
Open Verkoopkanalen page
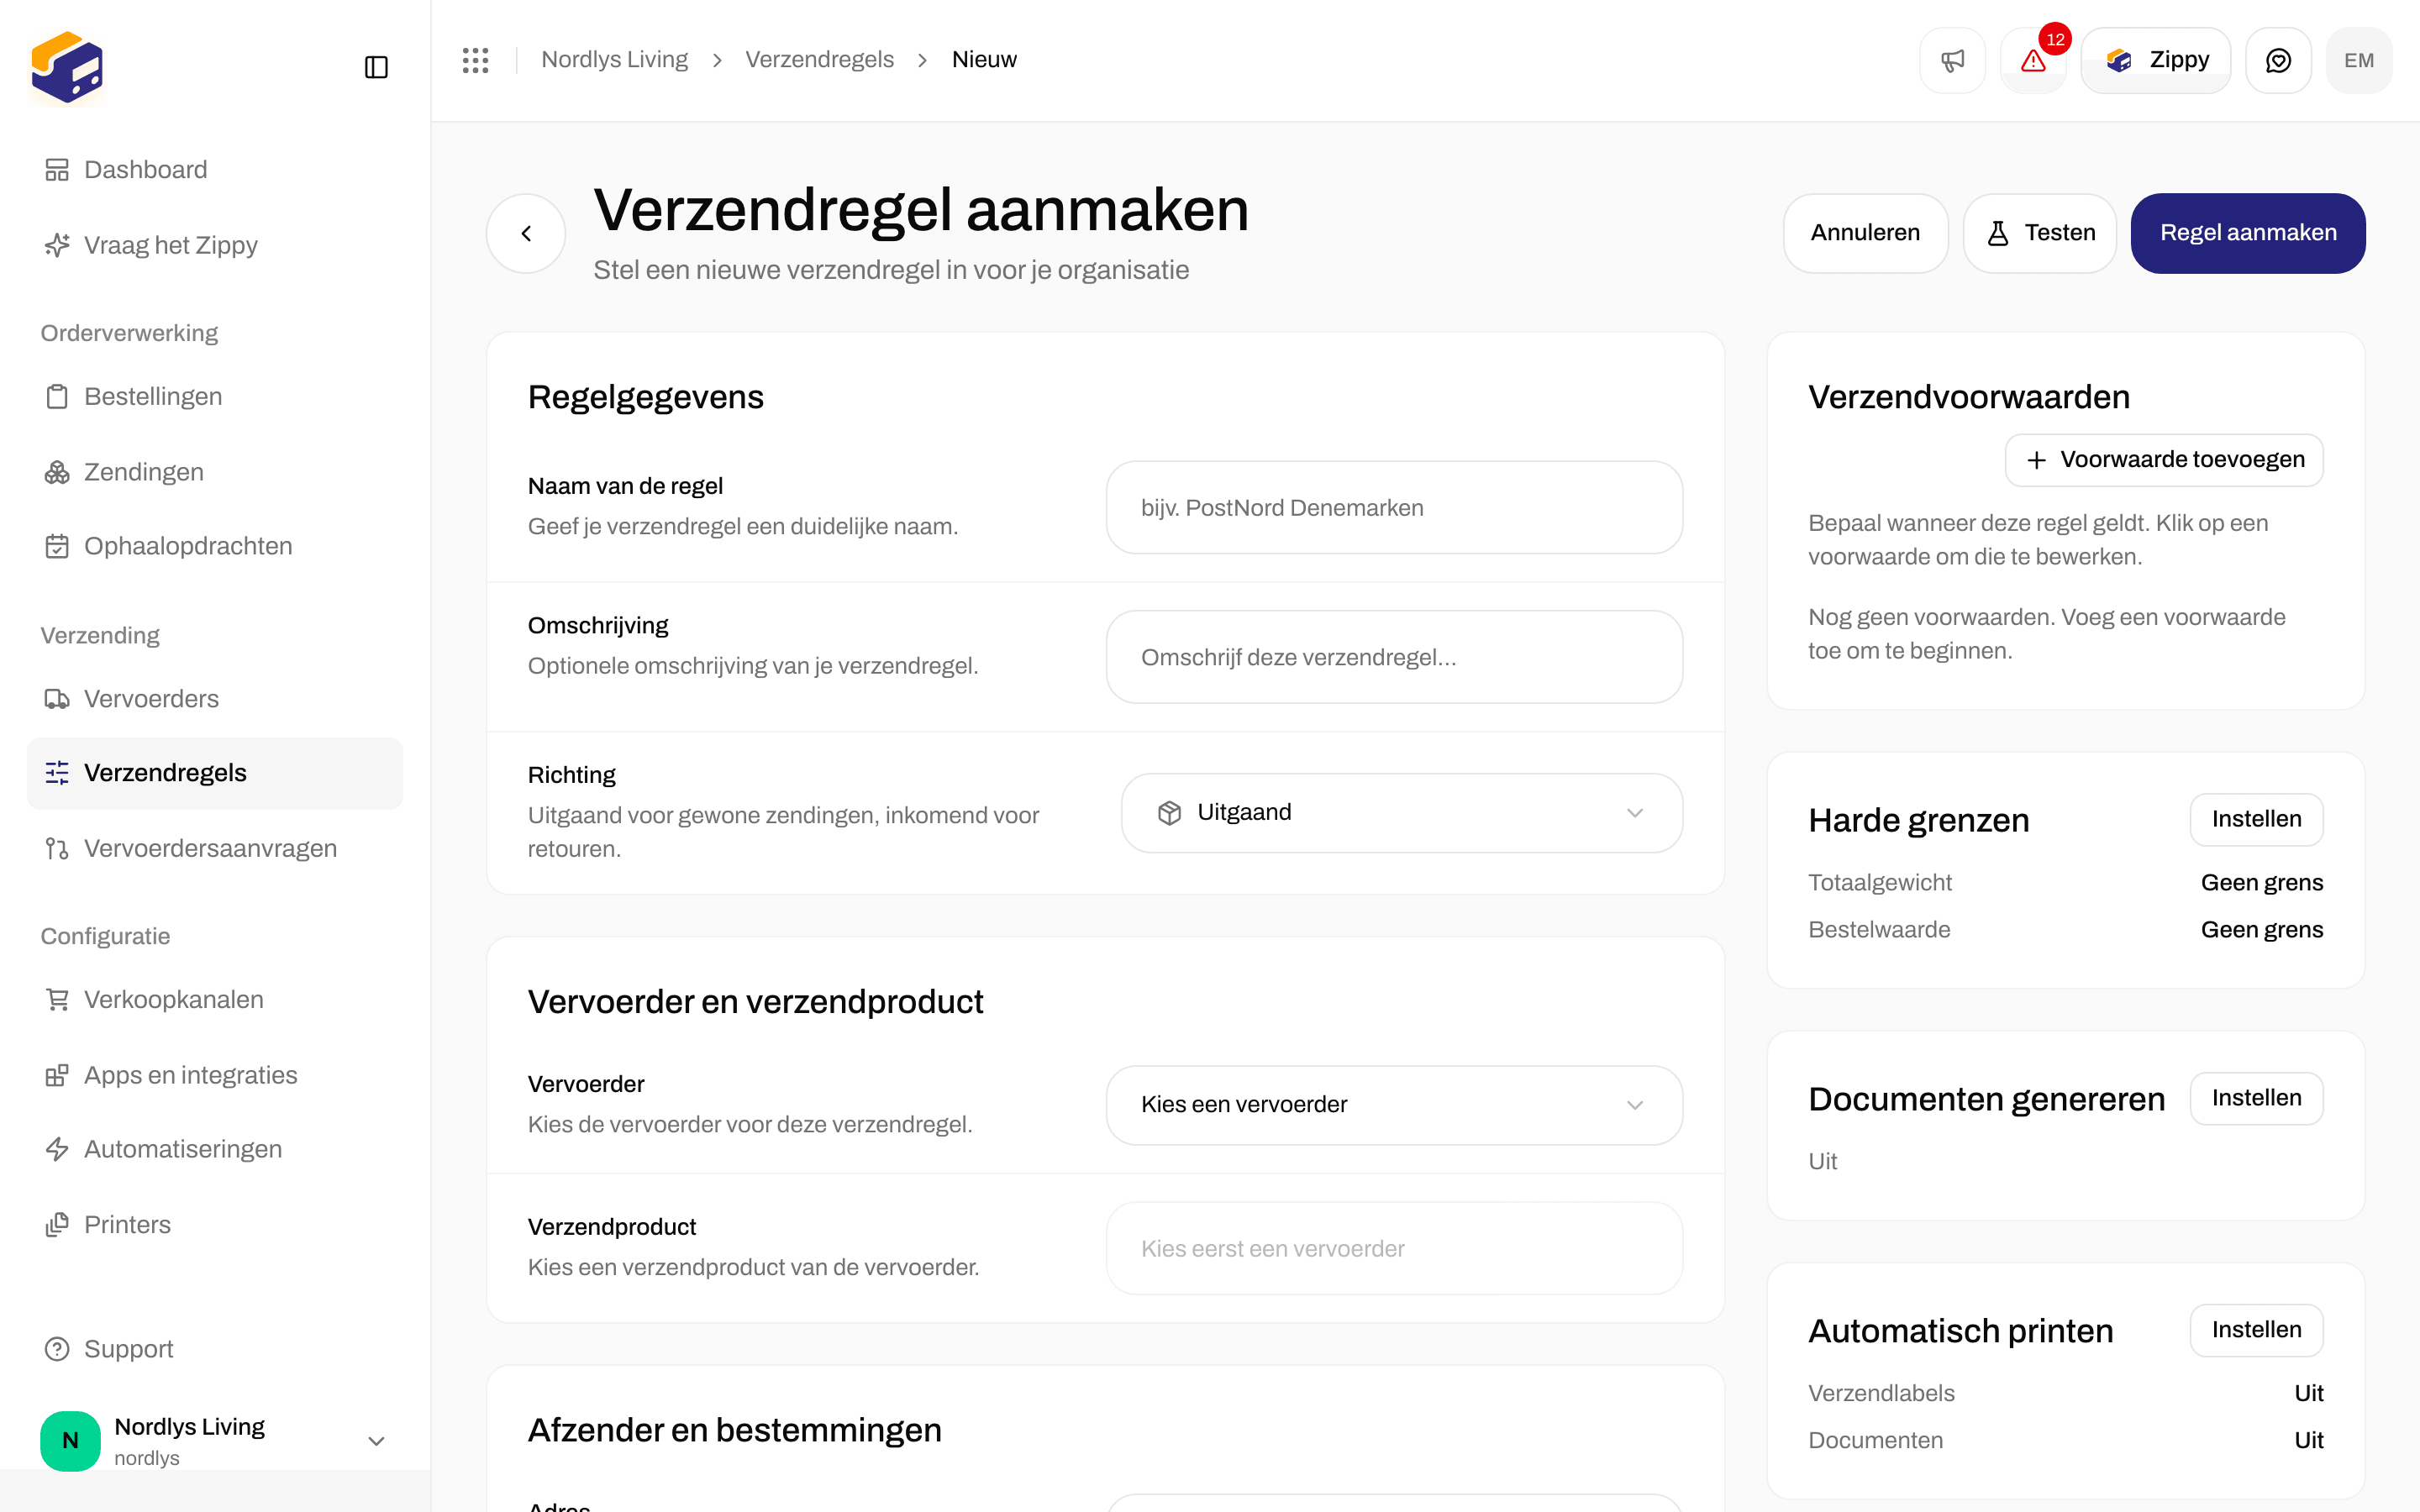pos(215,1000)
